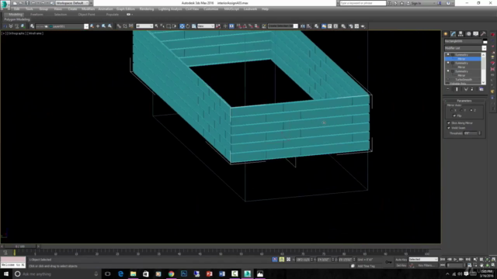
Task: Click the Threshold spinner arrows
Action: (480, 133)
